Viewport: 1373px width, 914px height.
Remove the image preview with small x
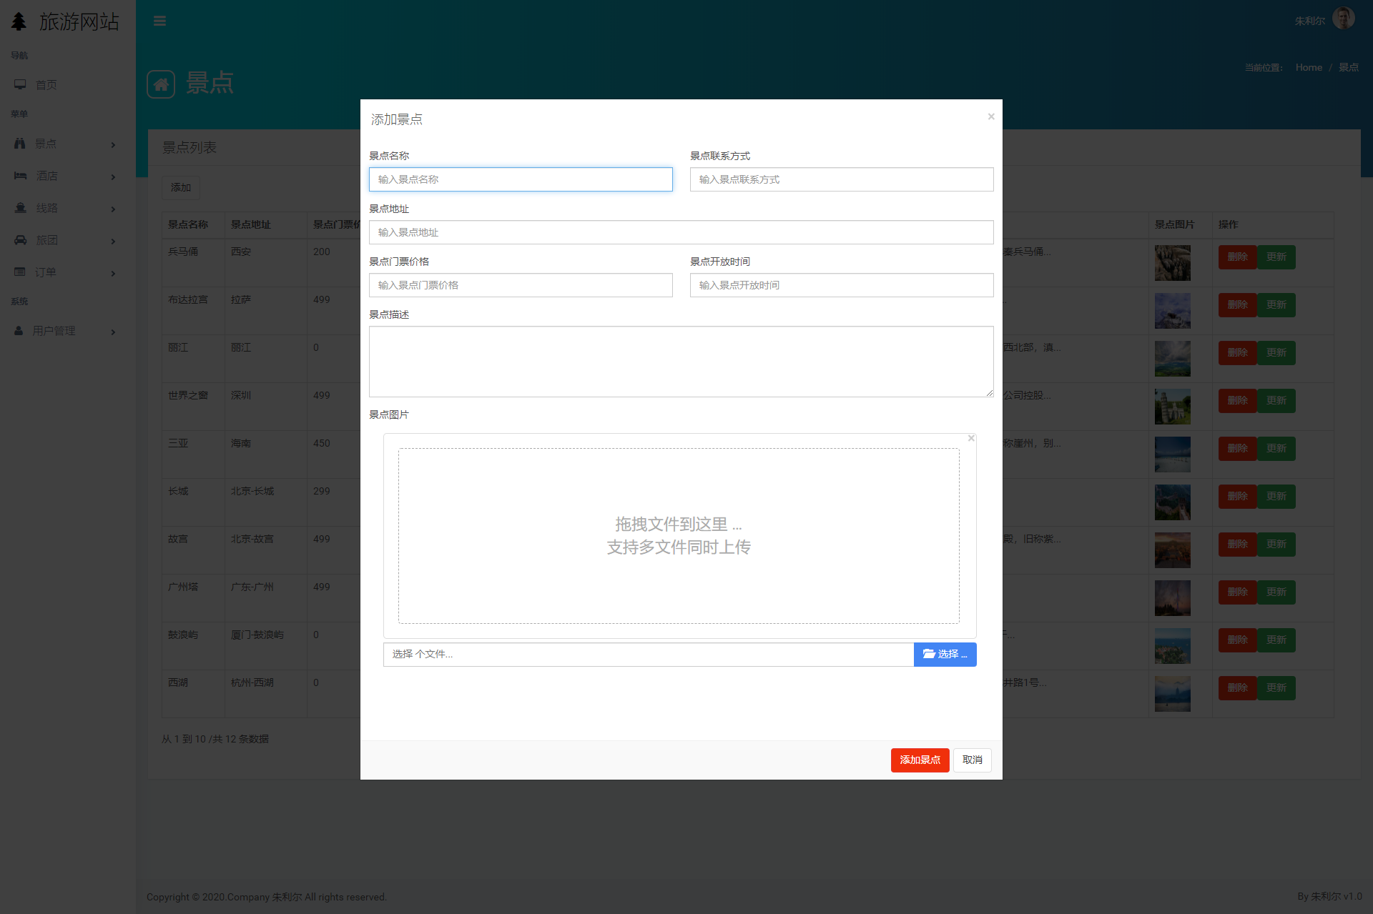pyautogui.click(x=971, y=438)
